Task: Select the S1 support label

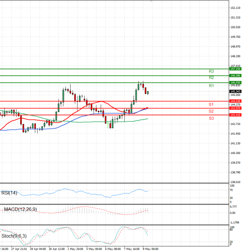Action: click(x=211, y=104)
